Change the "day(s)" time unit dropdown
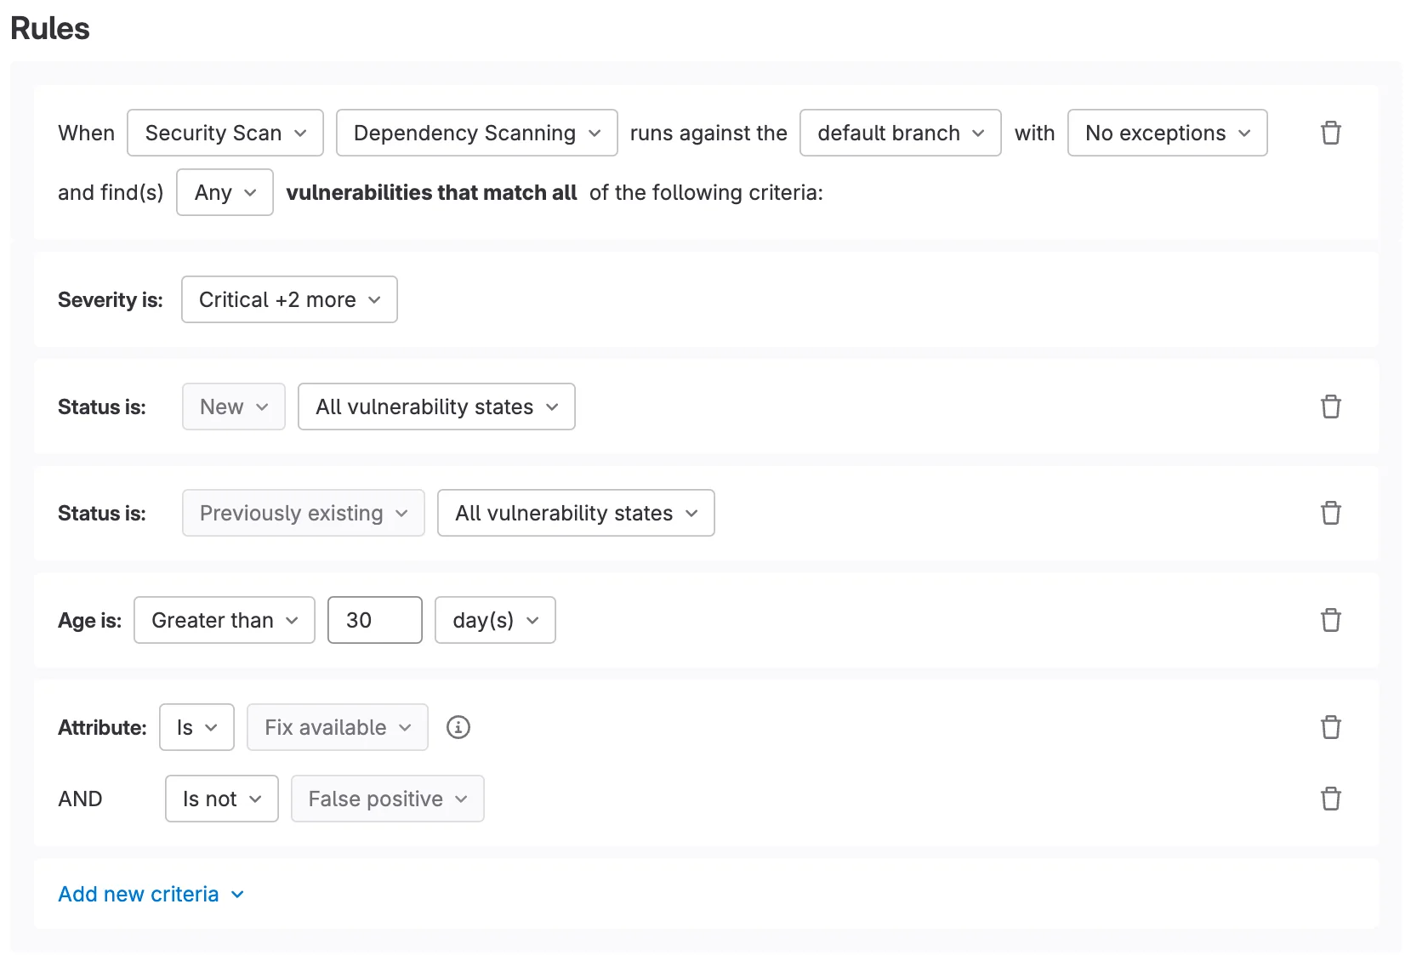The width and height of the screenshot is (1411, 961). (x=495, y=620)
